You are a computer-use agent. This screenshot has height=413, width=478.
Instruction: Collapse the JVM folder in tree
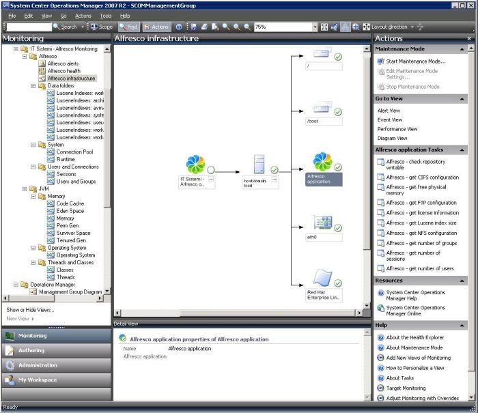25,188
